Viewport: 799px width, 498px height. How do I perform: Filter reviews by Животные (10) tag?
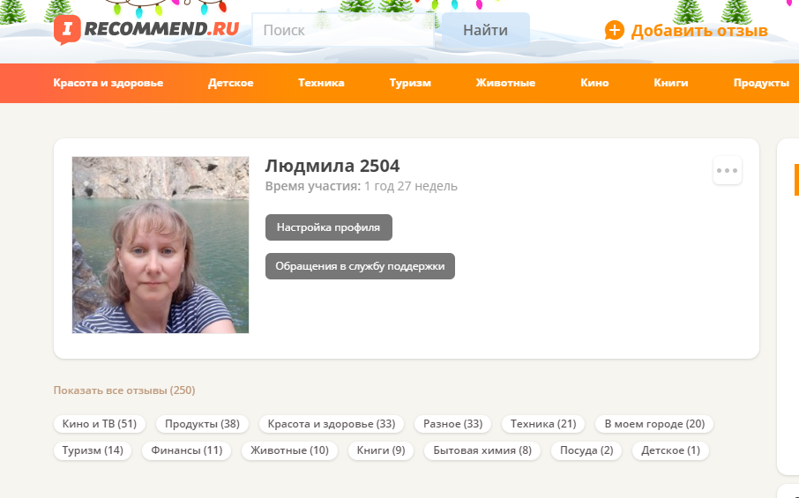tap(289, 450)
